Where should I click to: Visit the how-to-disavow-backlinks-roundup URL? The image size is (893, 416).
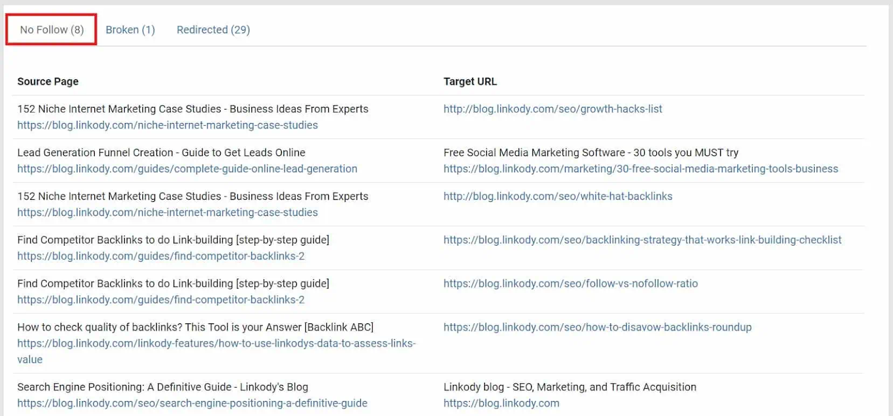click(x=597, y=327)
